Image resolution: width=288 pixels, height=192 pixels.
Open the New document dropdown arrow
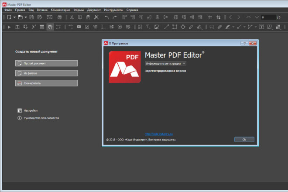click(14, 17)
